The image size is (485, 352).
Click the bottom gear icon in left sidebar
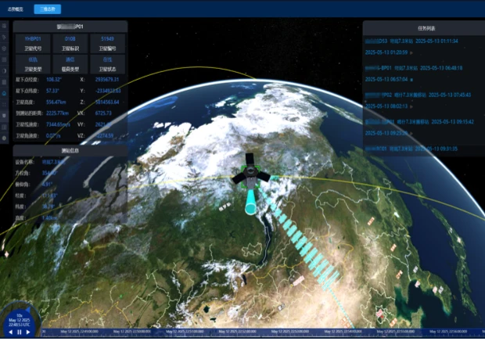click(5, 138)
